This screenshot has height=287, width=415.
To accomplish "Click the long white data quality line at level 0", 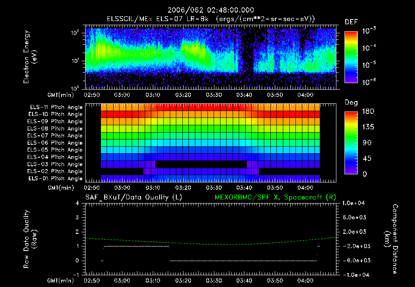I will (x=243, y=261).
